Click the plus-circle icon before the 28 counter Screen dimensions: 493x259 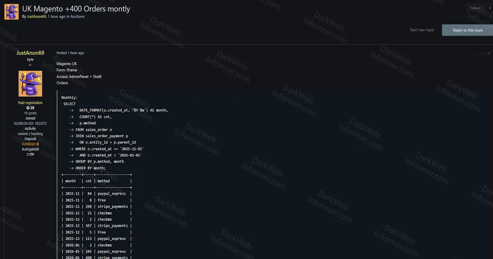[28, 108]
